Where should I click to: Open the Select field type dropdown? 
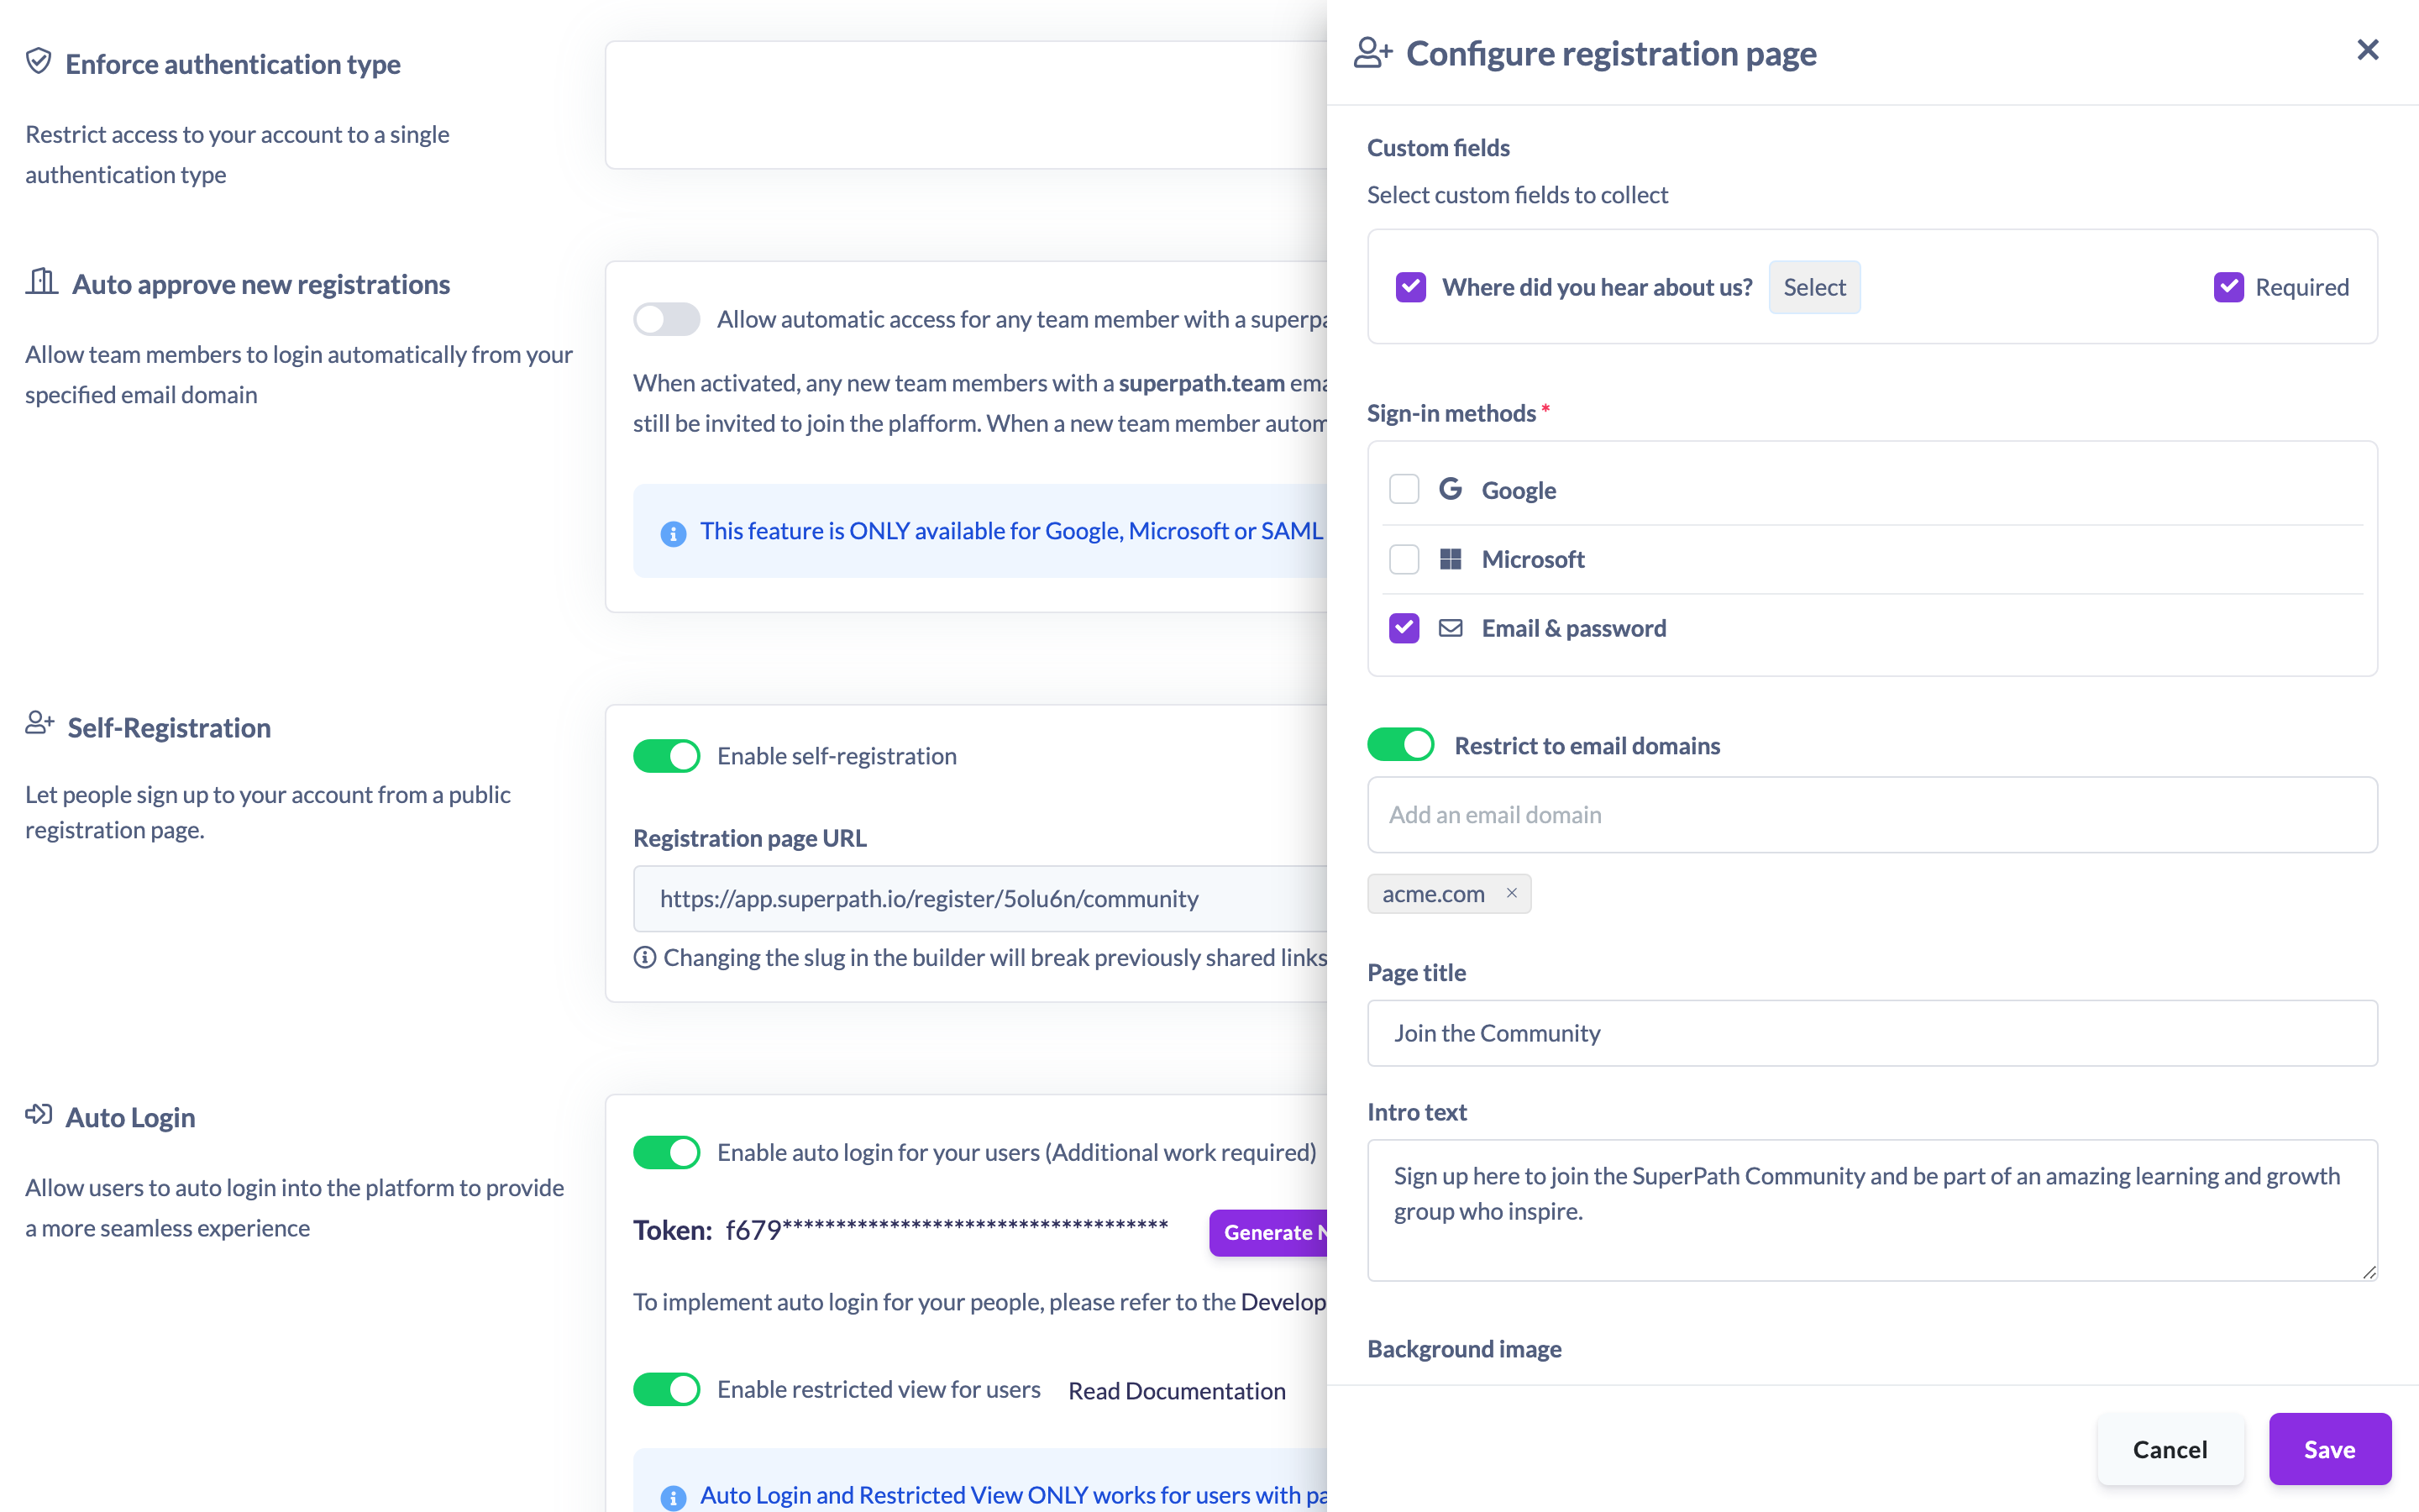pyautogui.click(x=1814, y=287)
